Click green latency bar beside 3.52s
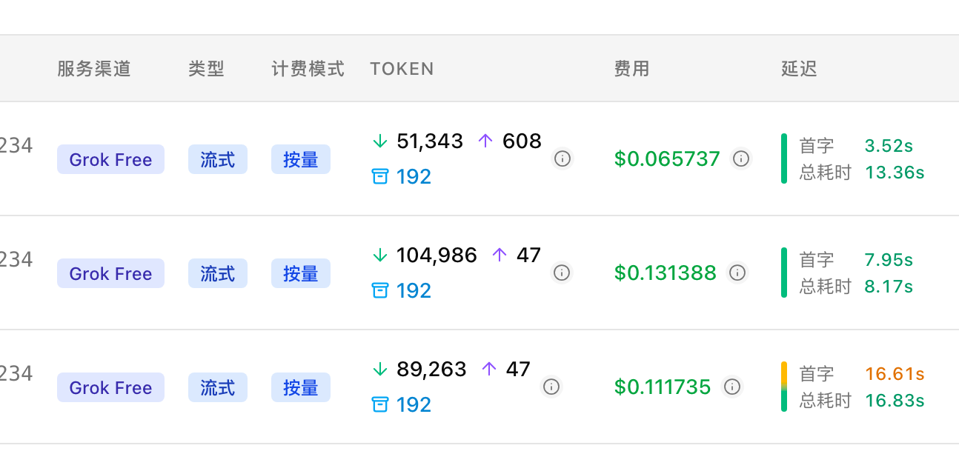The image size is (959, 471). coord(784,158)
